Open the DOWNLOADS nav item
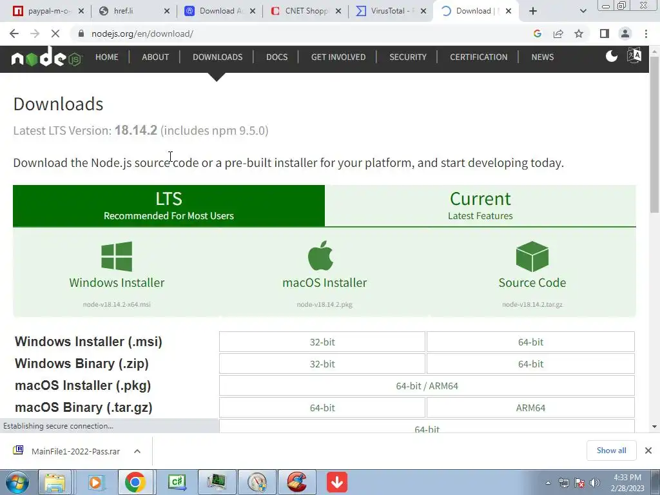 click(218, 57)
